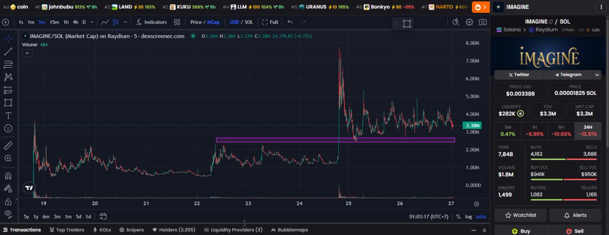Click the green Buy button
Screen dimensions: 609x235
(x=520, y=231)
